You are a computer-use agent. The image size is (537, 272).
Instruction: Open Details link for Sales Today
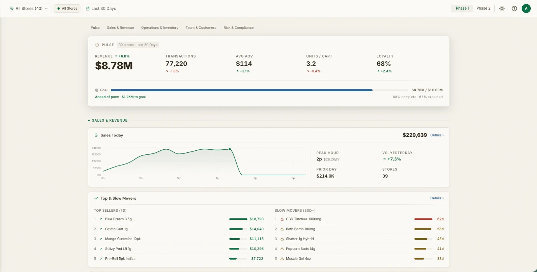(x=437, y=135)
